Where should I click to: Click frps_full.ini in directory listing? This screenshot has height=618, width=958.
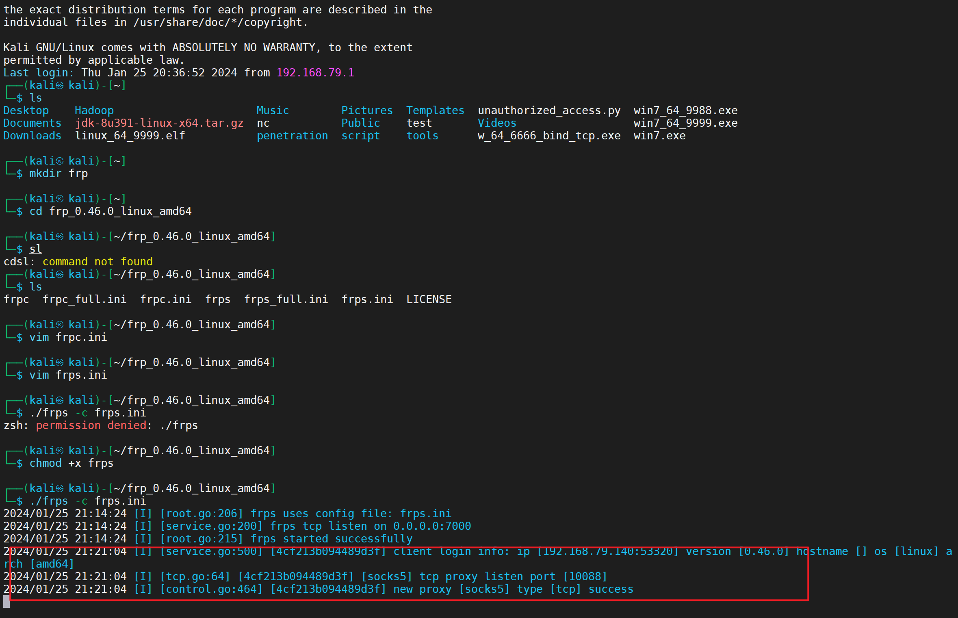[x=286, y=299]
